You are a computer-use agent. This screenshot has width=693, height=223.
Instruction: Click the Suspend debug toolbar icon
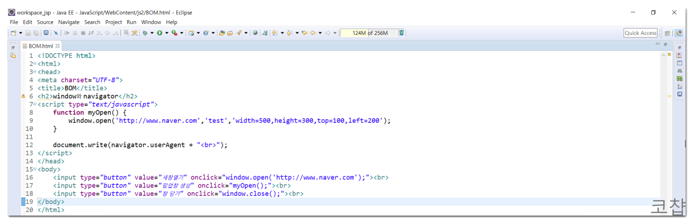(75, 33)
